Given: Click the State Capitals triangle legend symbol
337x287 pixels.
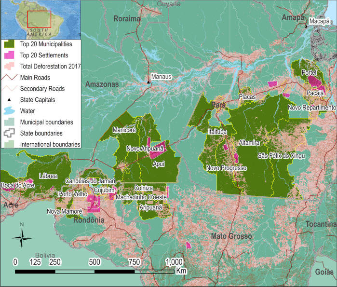Looking at the screenshot, I should (10, 100).
